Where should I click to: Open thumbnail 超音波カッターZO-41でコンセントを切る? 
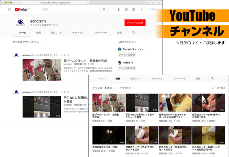142,135
